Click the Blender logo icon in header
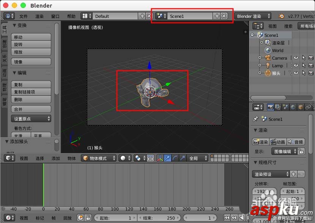 click(281, 16)
